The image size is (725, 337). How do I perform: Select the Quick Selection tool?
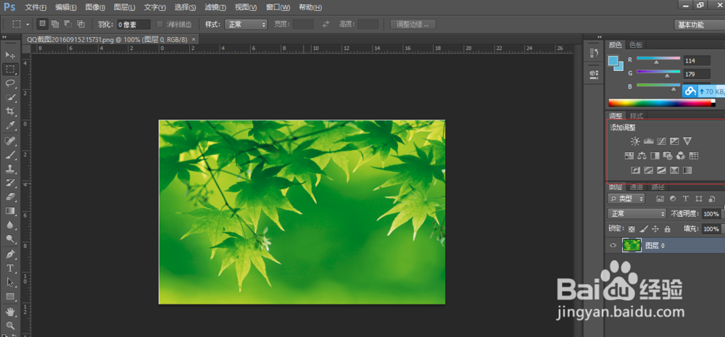click(10, 98)
